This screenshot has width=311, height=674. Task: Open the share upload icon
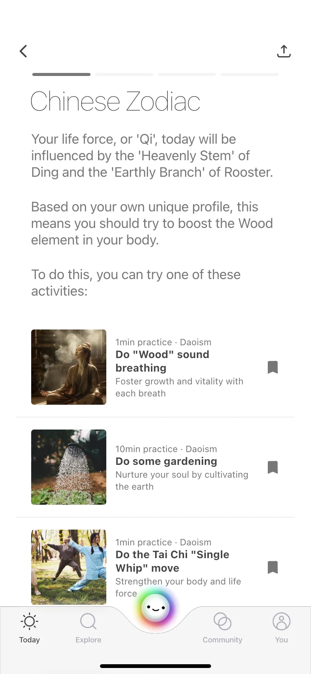point(284,51)
